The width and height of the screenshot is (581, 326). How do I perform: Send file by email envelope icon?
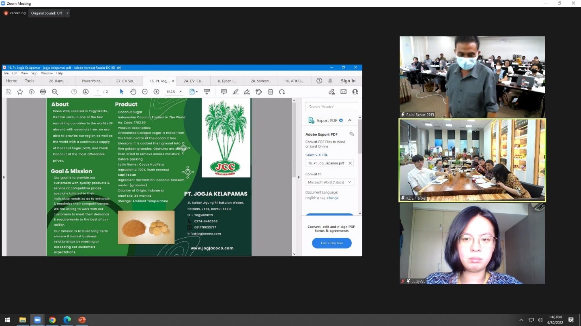tap(344, 92)
